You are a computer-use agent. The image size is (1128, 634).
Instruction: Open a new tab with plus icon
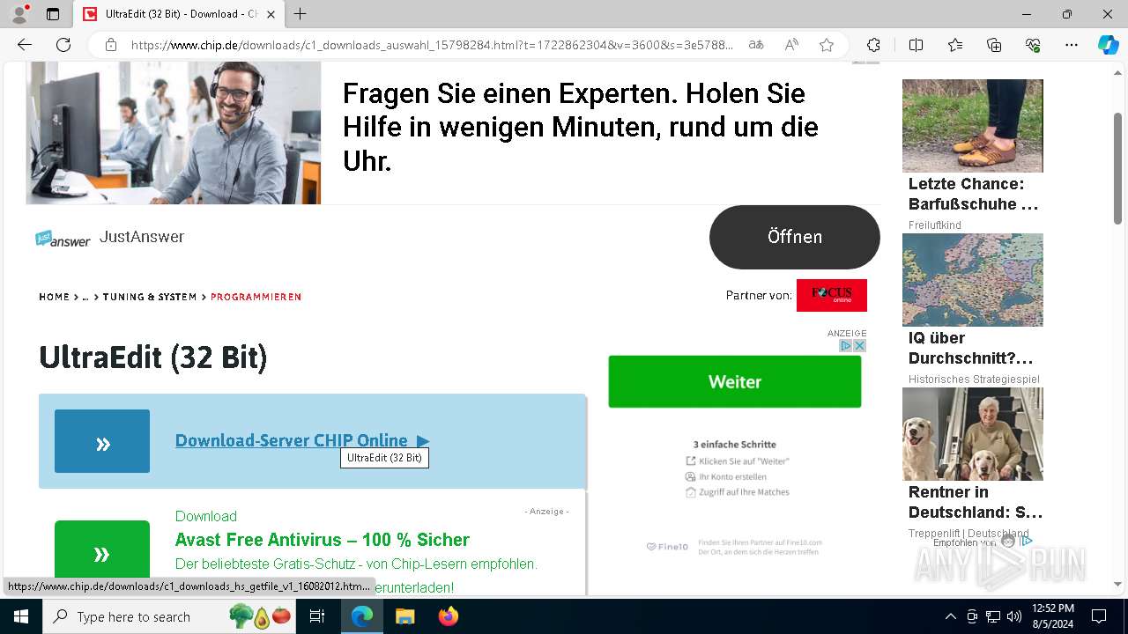(x=301, y=14)
